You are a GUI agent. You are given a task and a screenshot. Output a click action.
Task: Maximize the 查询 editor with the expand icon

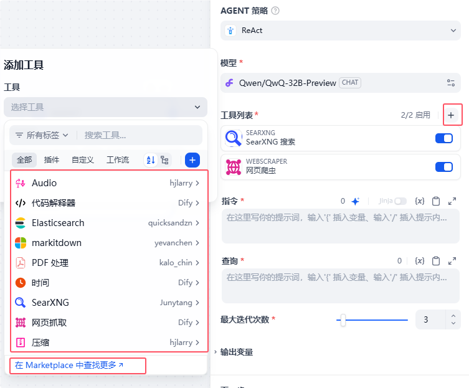(x=452, y=261)
